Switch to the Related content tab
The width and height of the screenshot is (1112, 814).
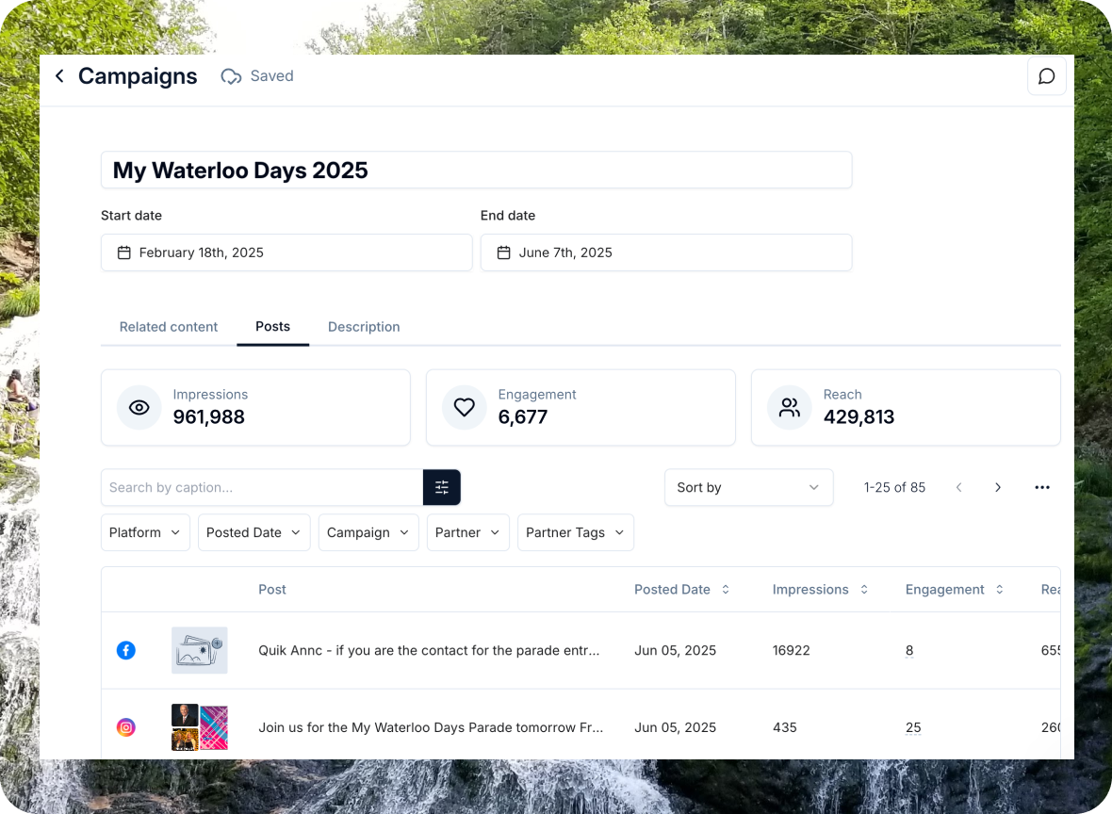(168, 327)
